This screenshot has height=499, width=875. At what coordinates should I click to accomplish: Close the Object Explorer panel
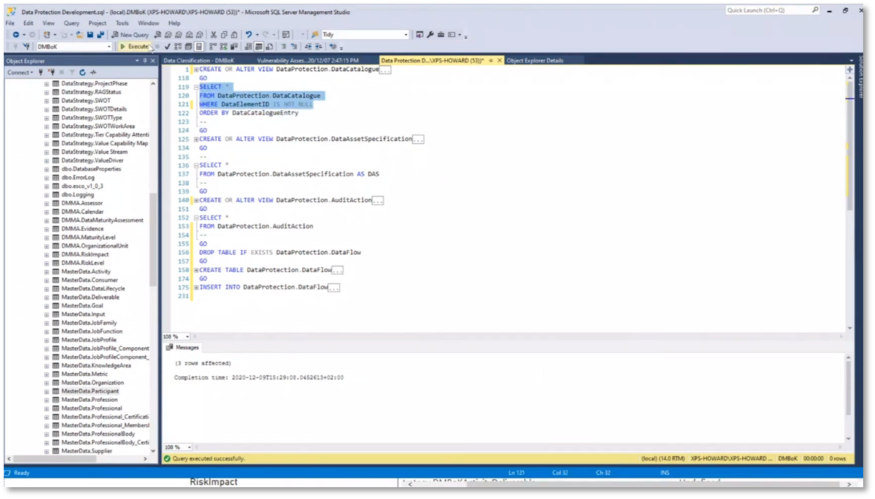tap(153, 61)
